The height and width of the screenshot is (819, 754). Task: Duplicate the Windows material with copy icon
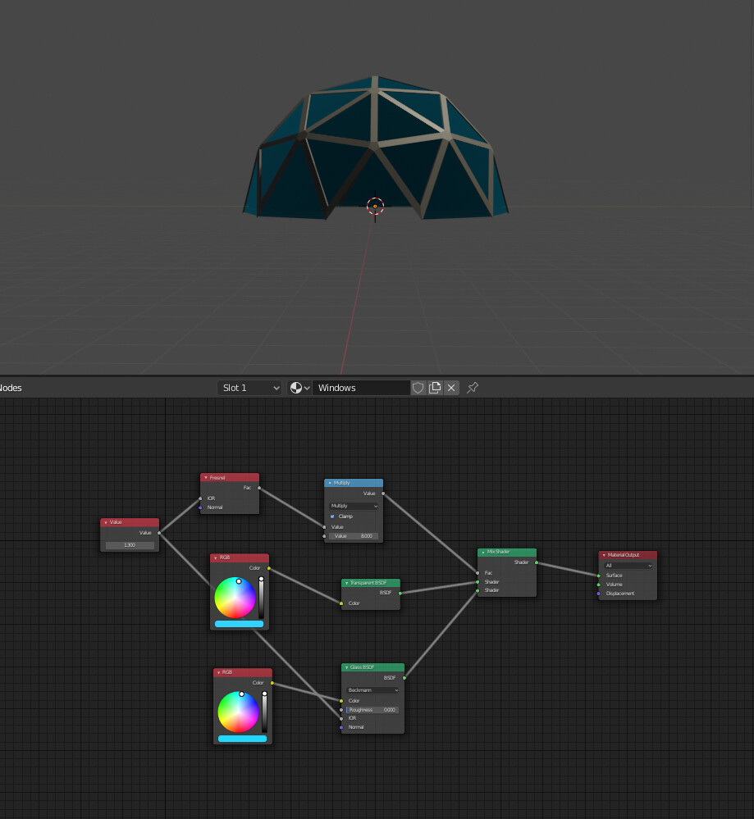tap(435, 387)
